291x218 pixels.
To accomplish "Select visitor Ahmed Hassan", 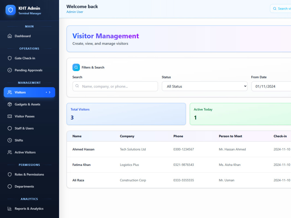I will tap(83, 149).
